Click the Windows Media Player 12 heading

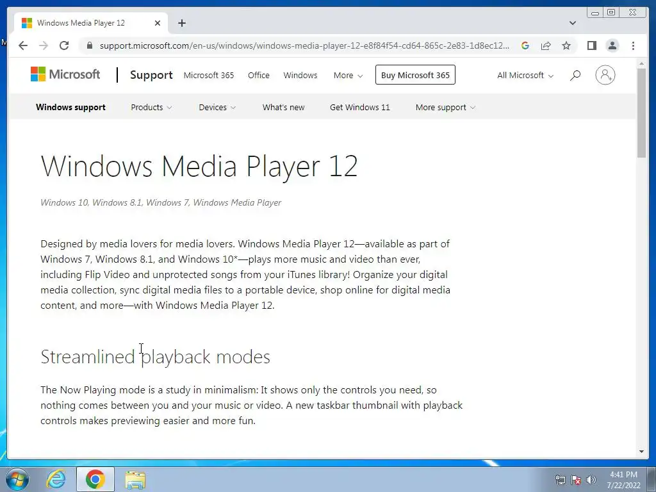(x=199, y=166)
